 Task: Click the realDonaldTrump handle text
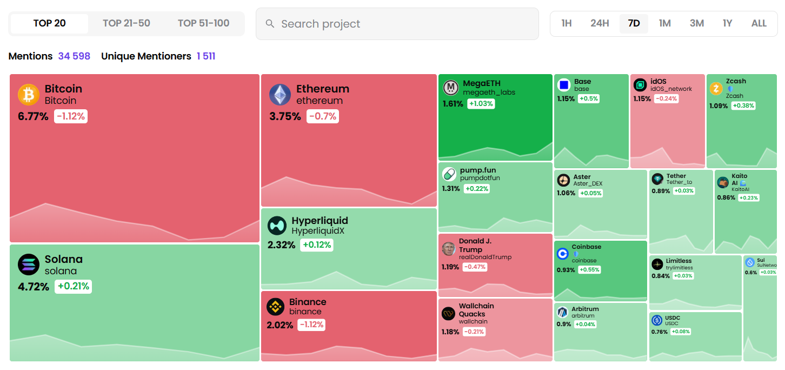(x=485, y=257)
